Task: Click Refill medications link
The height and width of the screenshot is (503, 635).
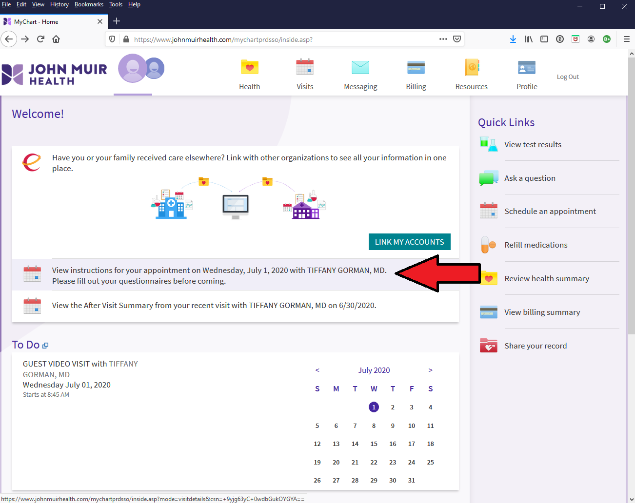Action: 536,245
